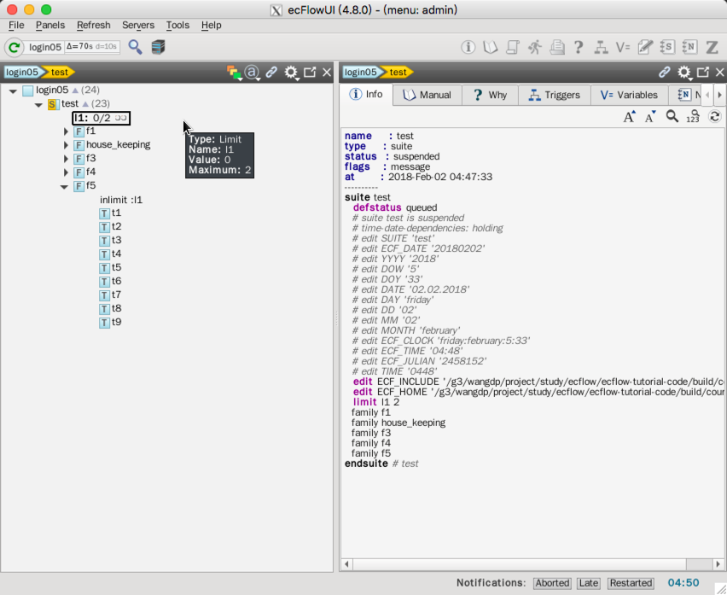Decrease font size in info panel

tap(650, 116)
